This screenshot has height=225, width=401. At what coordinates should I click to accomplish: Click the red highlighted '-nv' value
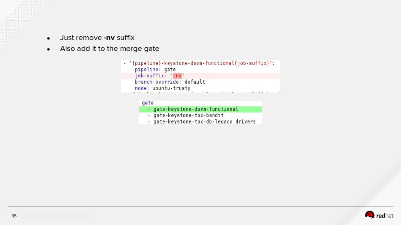click(x=177, y=76)
